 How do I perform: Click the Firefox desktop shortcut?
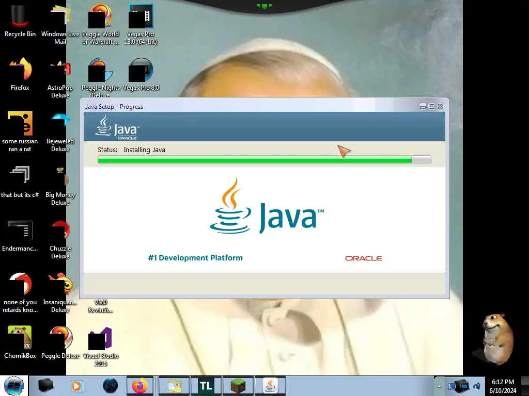tap(20, 74)
